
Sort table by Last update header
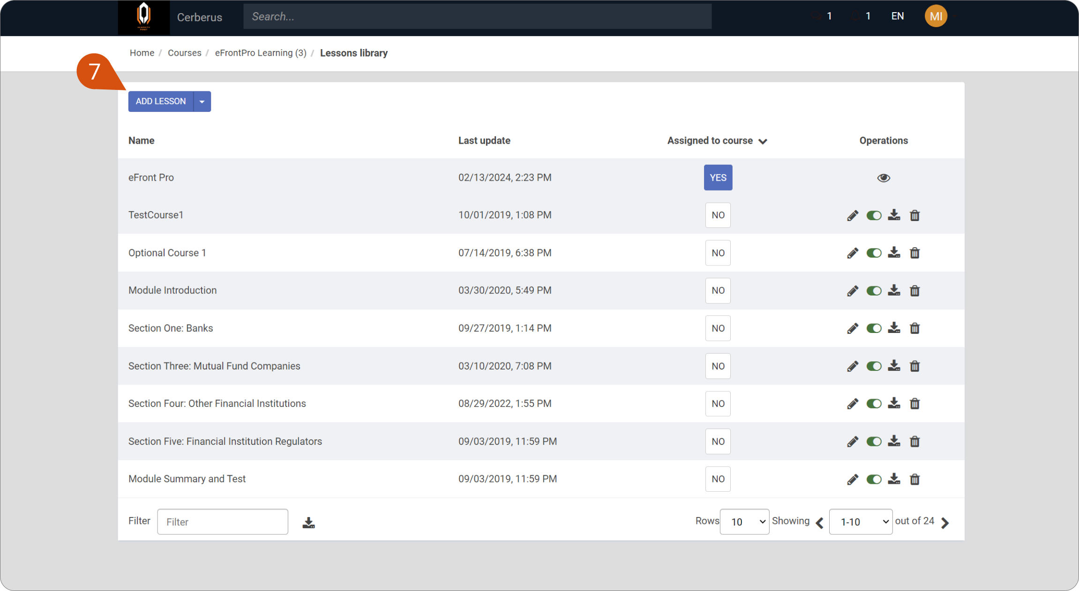tap(484, 141)
